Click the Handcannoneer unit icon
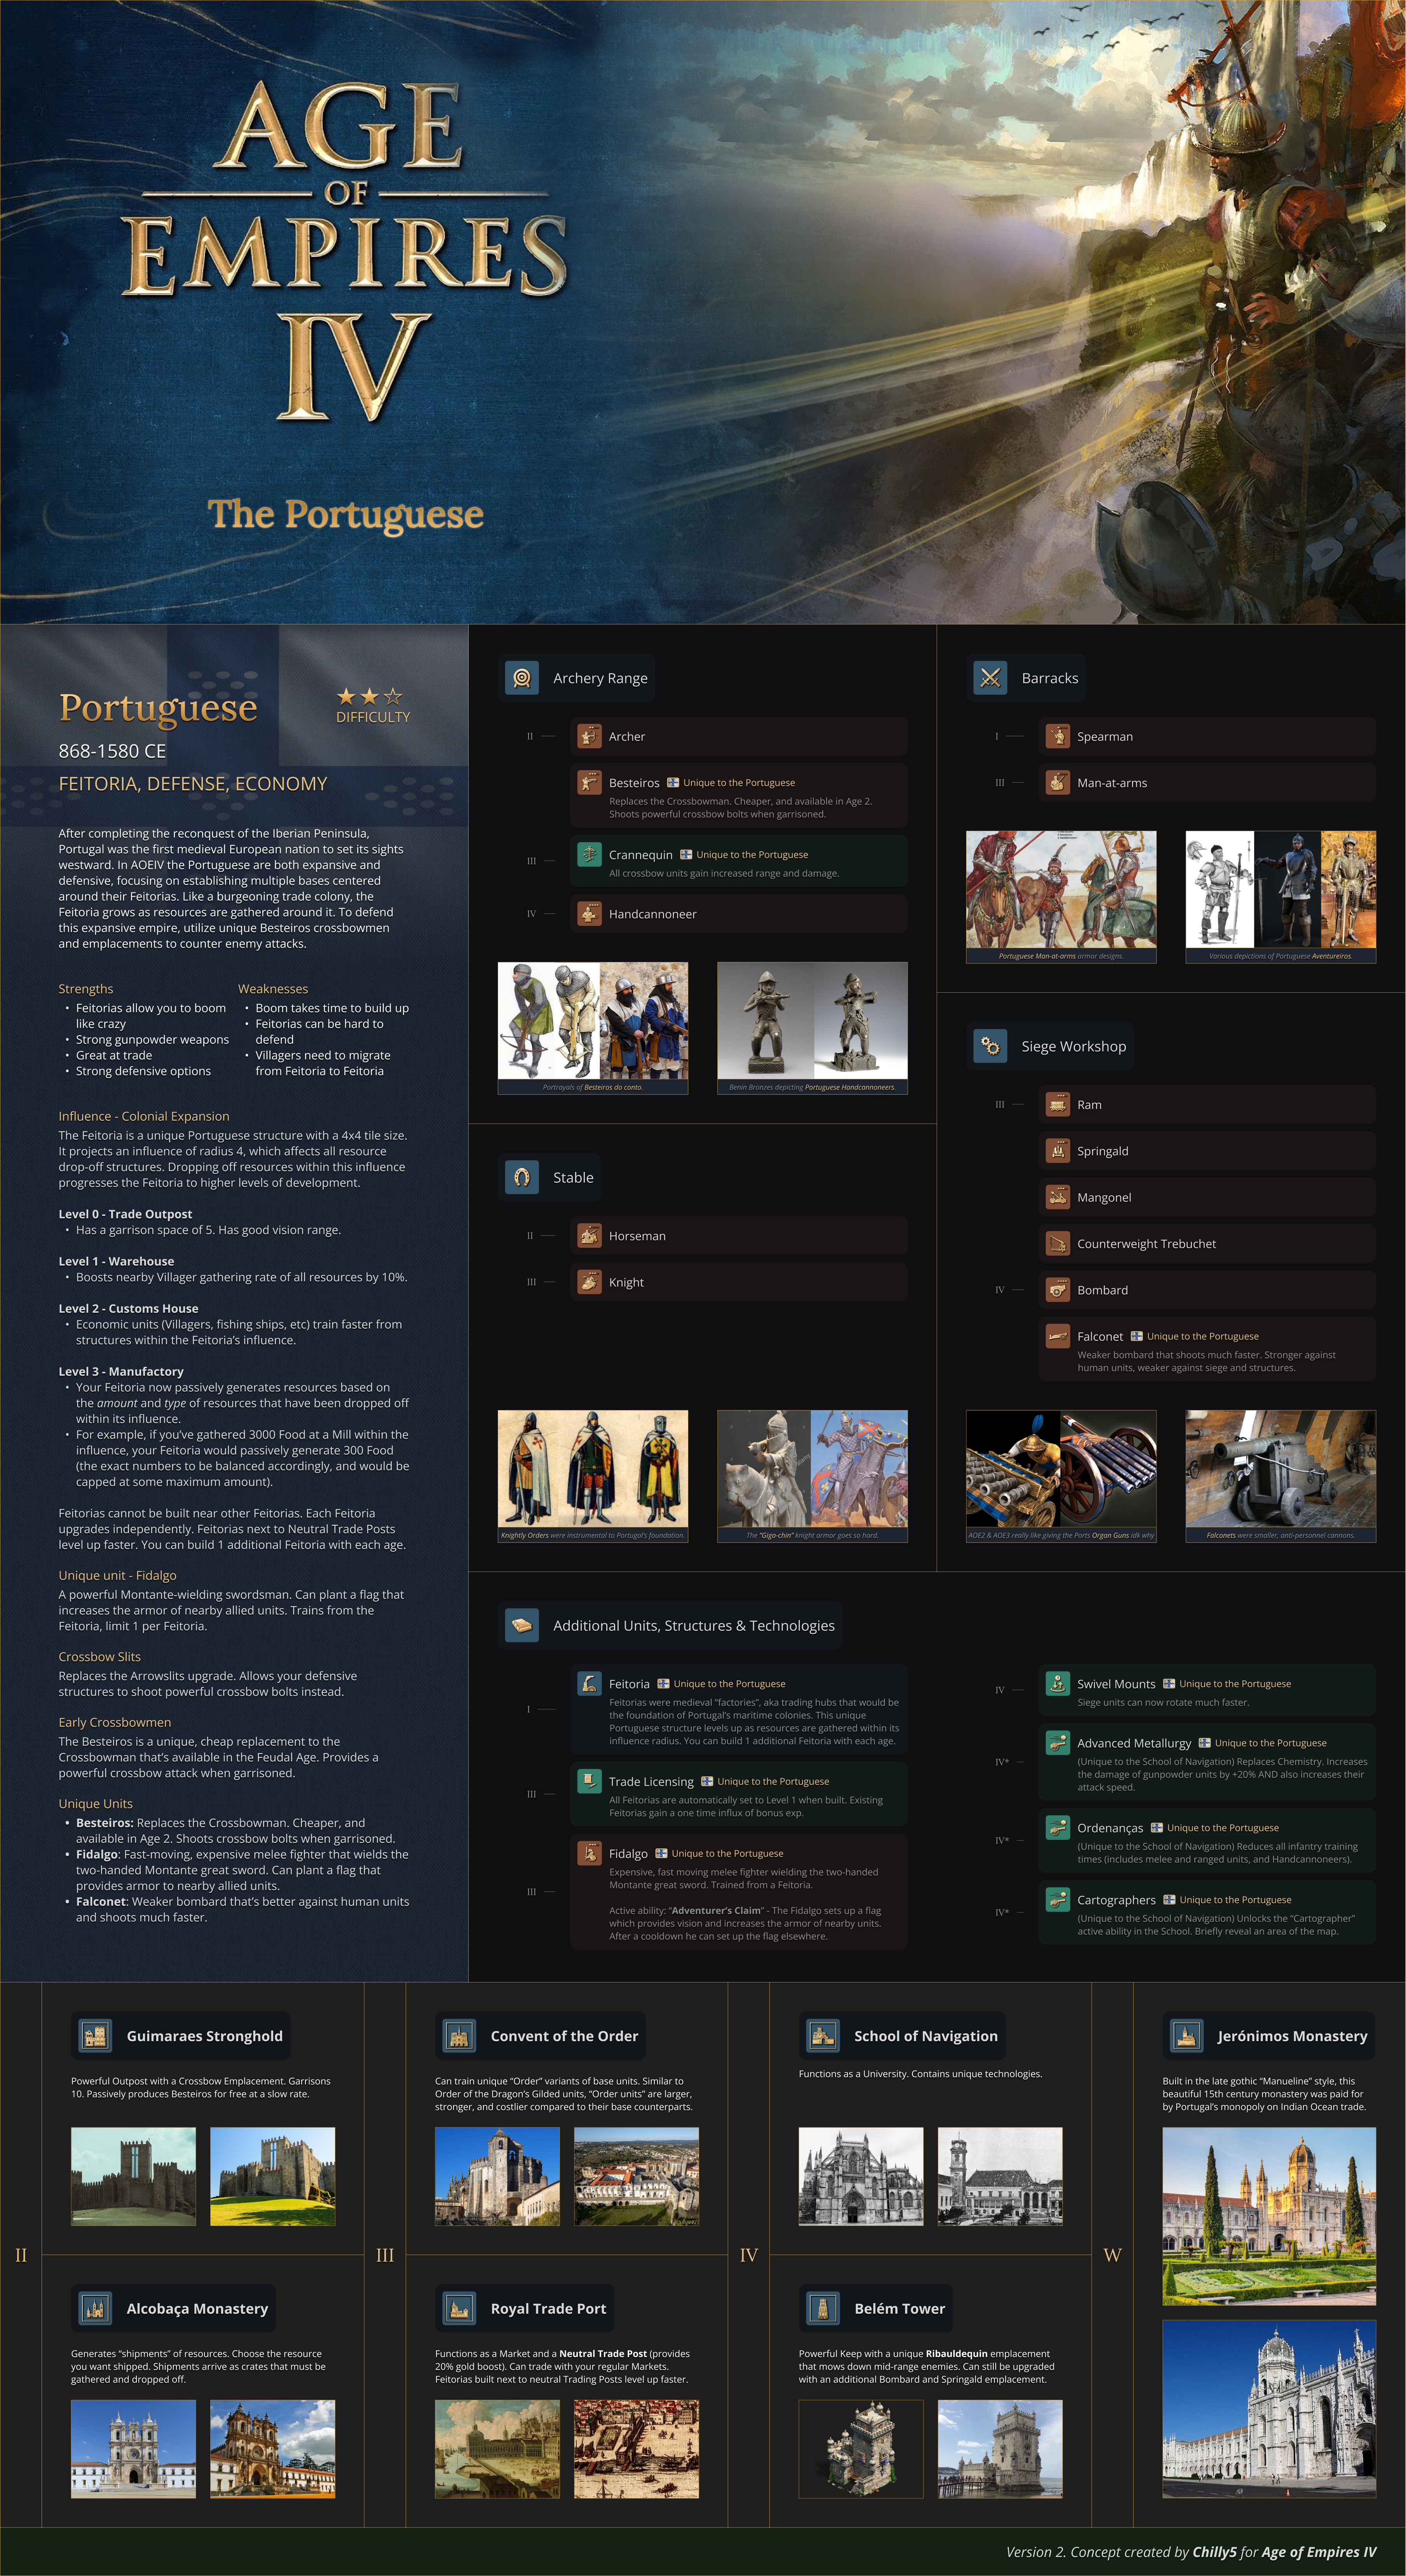The height and width of the screenshot is (2576, 1406). pyautogui.click(x=589, y=914)
